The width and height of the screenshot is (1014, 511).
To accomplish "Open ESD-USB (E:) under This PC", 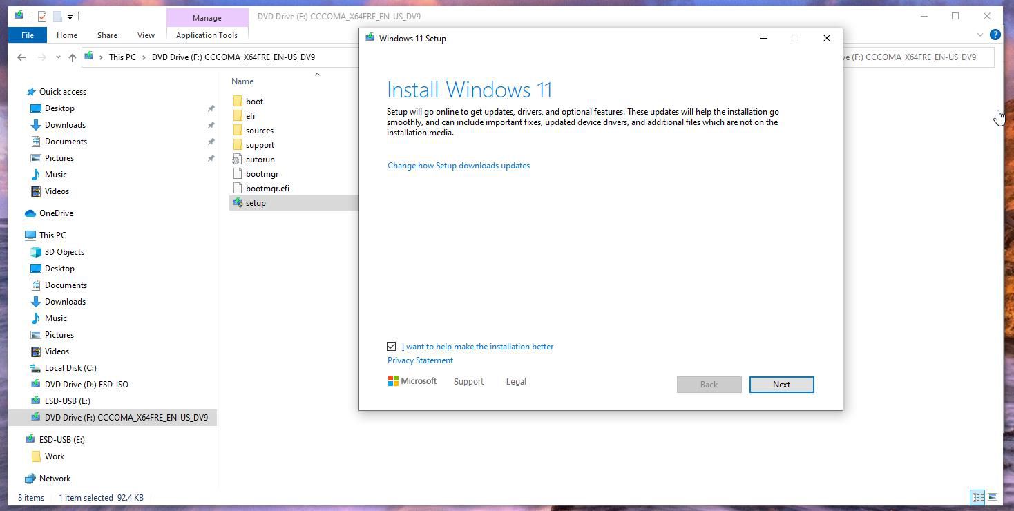I will pyautogui.click(x=67, y=401).
